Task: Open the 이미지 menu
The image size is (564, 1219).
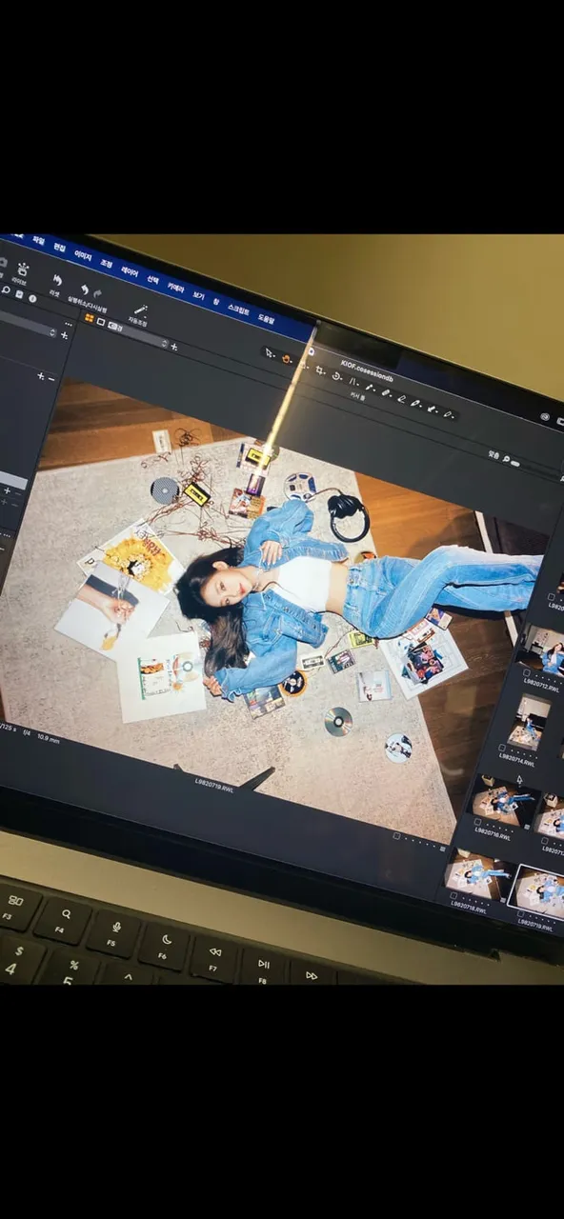Action: coord(83,254)
